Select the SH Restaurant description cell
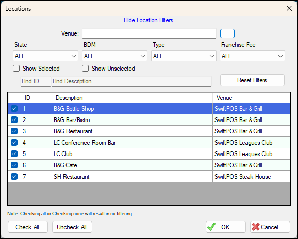 pos(132,177)
